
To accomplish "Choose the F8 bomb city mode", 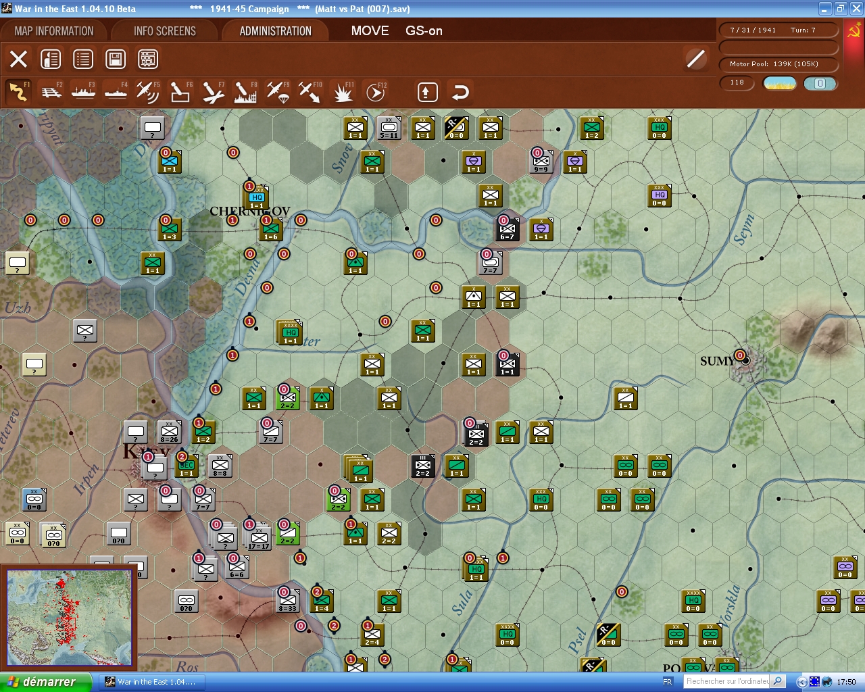I will 245,92.
